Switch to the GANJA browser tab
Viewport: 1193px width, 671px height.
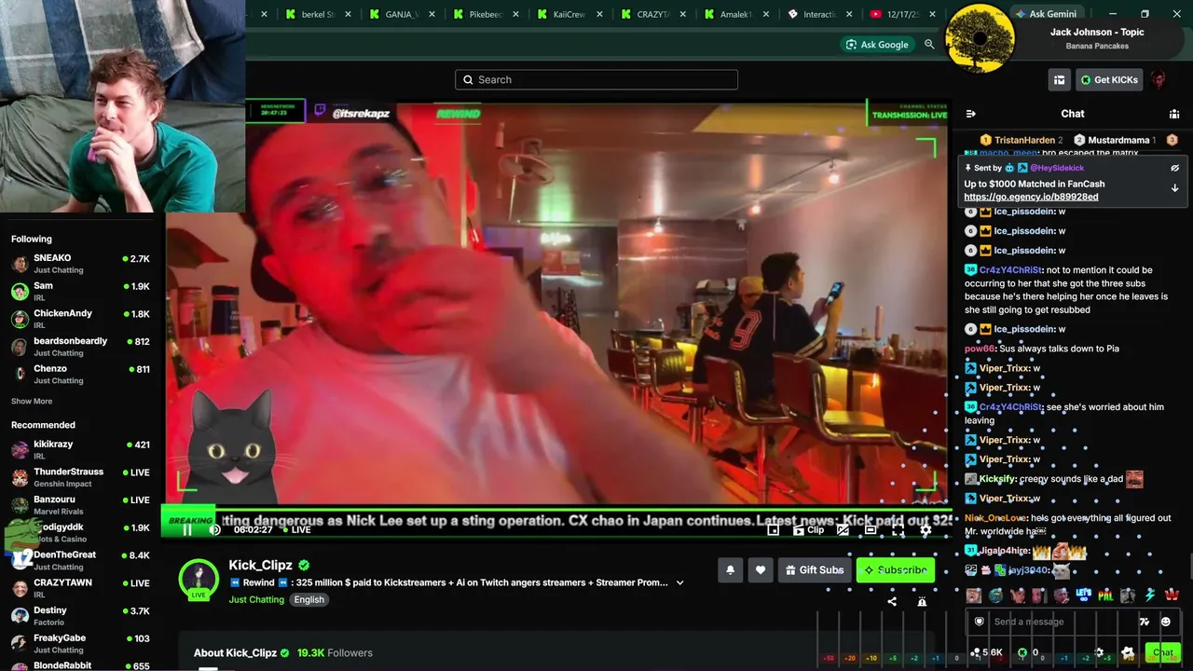[x=402, y=14]
